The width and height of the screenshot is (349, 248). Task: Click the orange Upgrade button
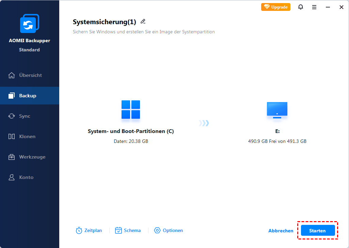coord(276,7)
